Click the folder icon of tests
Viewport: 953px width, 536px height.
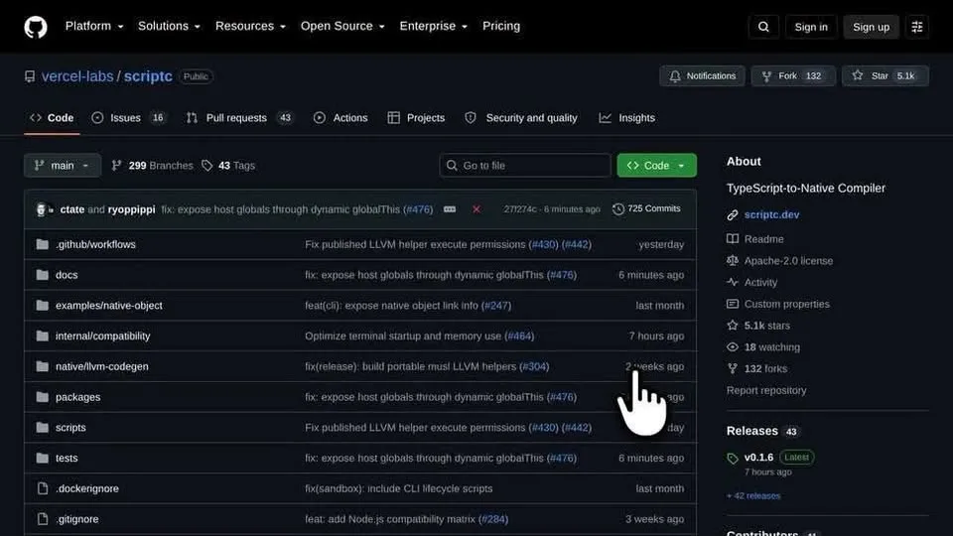point(42,458)
